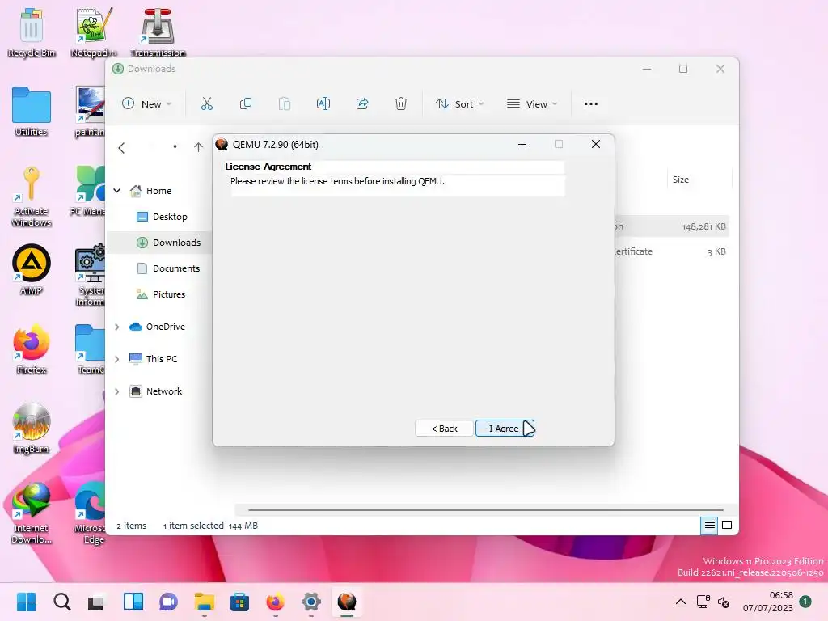
Task: Open Microsoft Edge desktop shortcut
Action: (x=91, y=513)
